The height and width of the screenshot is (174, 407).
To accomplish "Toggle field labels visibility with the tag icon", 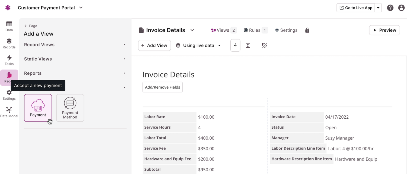I will tap(265, 45).
